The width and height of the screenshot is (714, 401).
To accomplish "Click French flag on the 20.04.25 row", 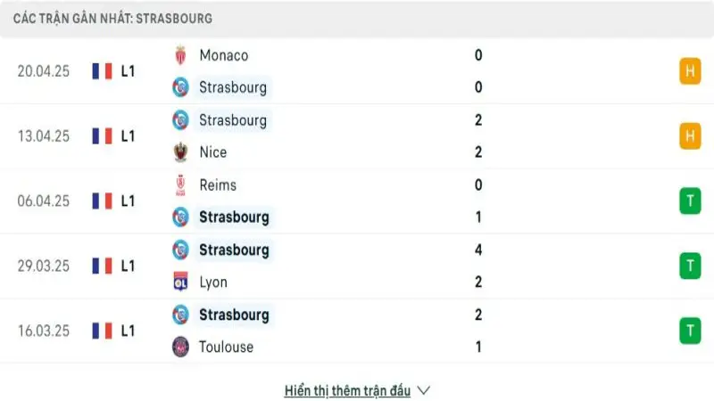I will pos(102,71).
